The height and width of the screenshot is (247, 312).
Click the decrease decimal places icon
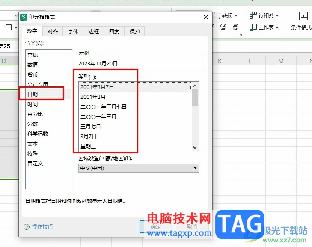(235, 27)
